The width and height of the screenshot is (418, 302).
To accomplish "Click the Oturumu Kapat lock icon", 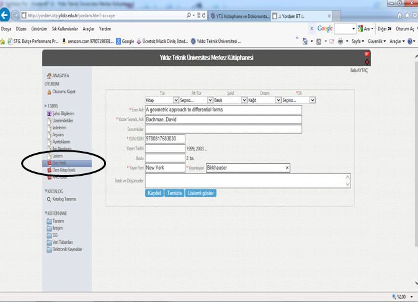I will (x=50, y=92).
